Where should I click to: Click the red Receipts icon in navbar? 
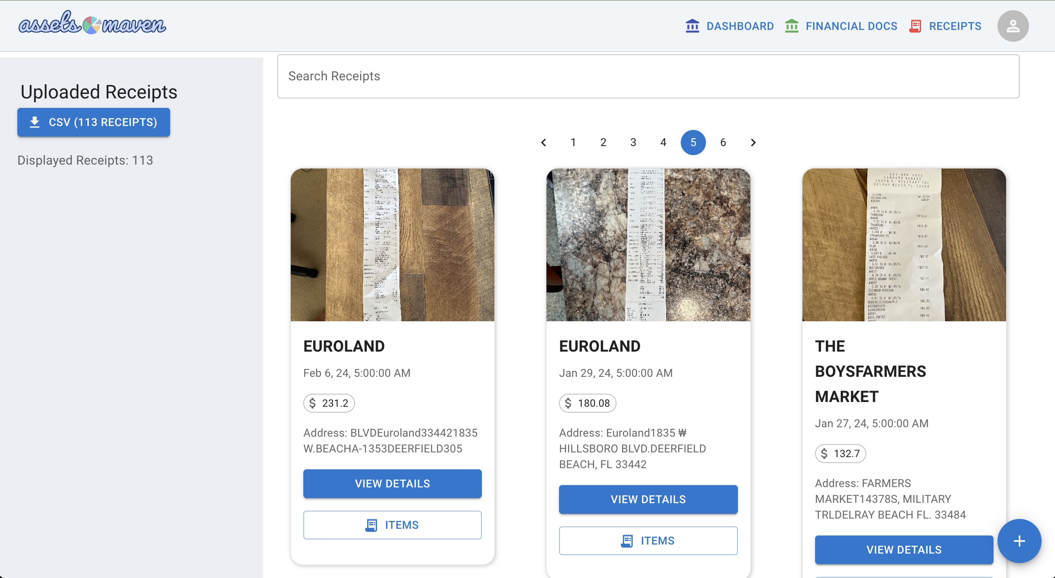pyautogui.click(x=915, y=26)
